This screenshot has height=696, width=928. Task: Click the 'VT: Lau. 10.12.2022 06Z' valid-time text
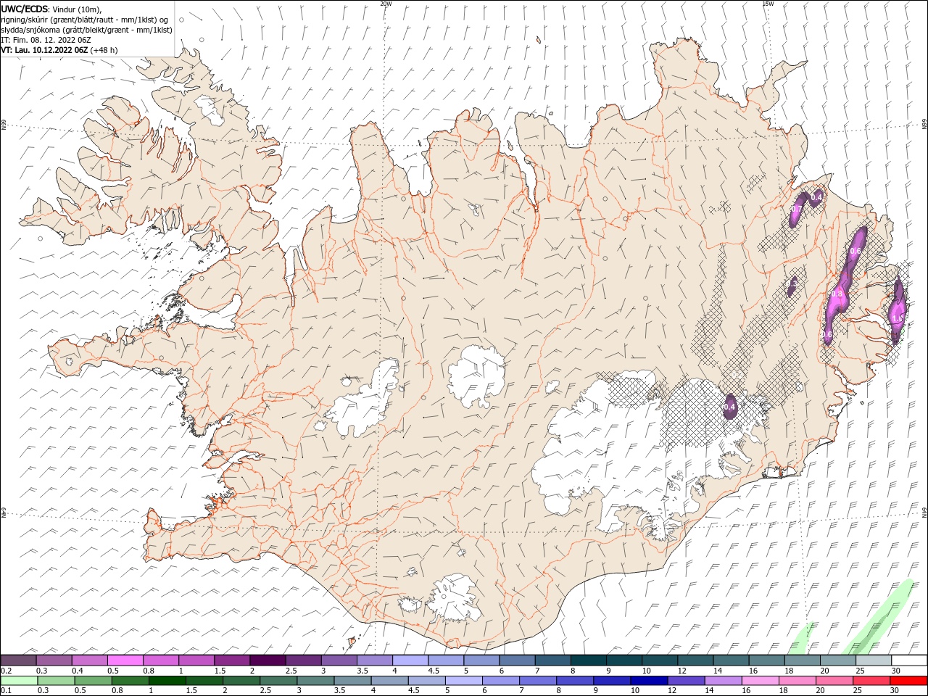click(44, 50)
